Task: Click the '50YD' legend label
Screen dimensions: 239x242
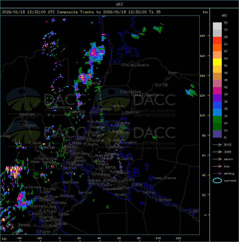Action: pos(228,145)
